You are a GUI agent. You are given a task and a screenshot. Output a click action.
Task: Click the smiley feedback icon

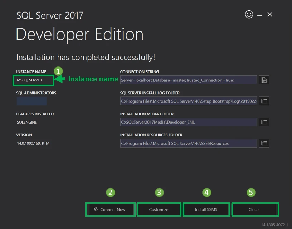tap(249, 14)
